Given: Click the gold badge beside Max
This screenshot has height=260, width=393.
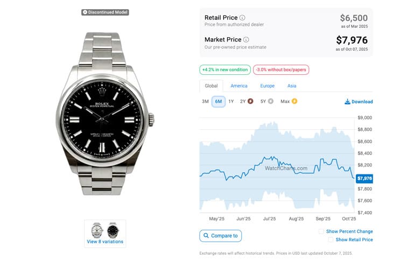Looking at the screenshot, I should [x=294, y=101].
